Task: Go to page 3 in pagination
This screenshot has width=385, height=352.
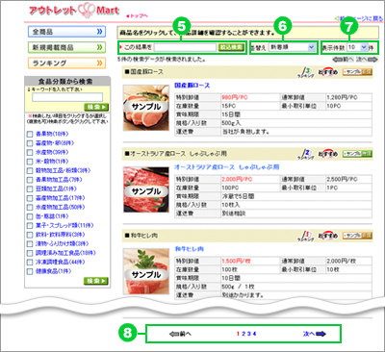Action: click(x=249, y=334)
